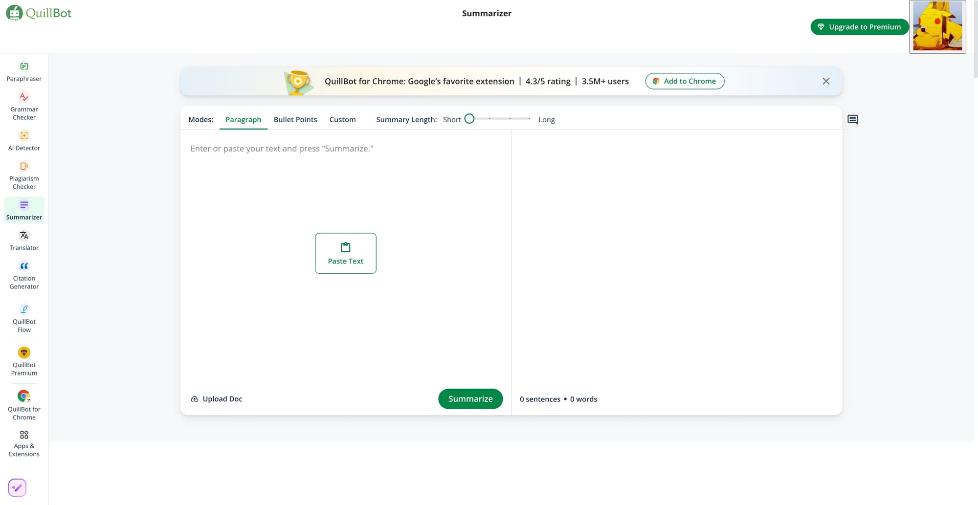Open the Pikachu profile avatar
This screenshot has height=505, width=978.
[937, 26]
